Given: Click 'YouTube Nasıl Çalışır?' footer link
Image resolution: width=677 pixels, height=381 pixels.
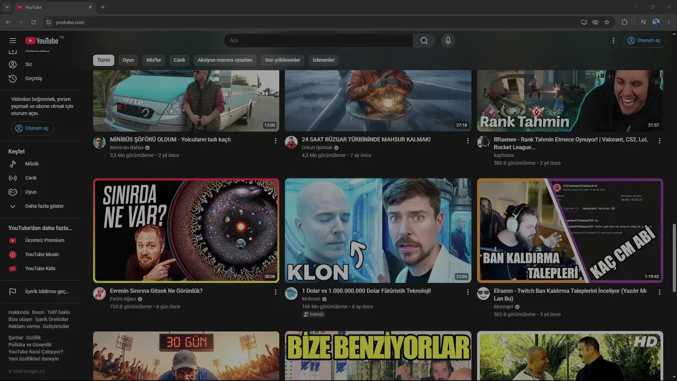Looking at the screenshot, I should [x=35, y=352].
